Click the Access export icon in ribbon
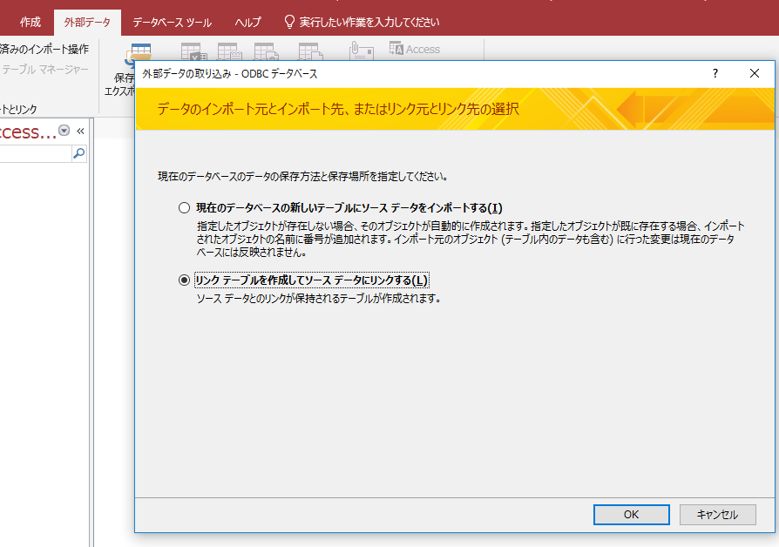Viewport: 779px width, 547px height. pos(415,50)
